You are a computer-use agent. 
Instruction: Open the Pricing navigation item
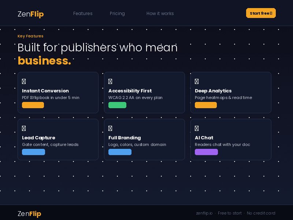pyautogui.click(x=117, y=13)
